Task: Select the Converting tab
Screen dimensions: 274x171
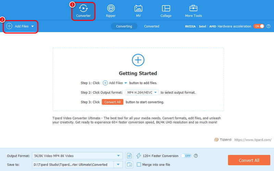Action: tap(124, 26)
